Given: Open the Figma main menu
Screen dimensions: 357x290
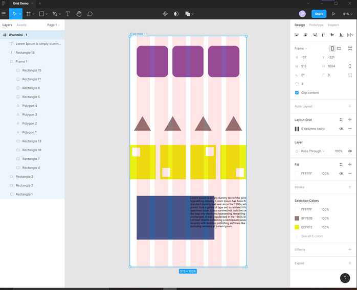Looking at the screenshot, I should coord(4,14).
